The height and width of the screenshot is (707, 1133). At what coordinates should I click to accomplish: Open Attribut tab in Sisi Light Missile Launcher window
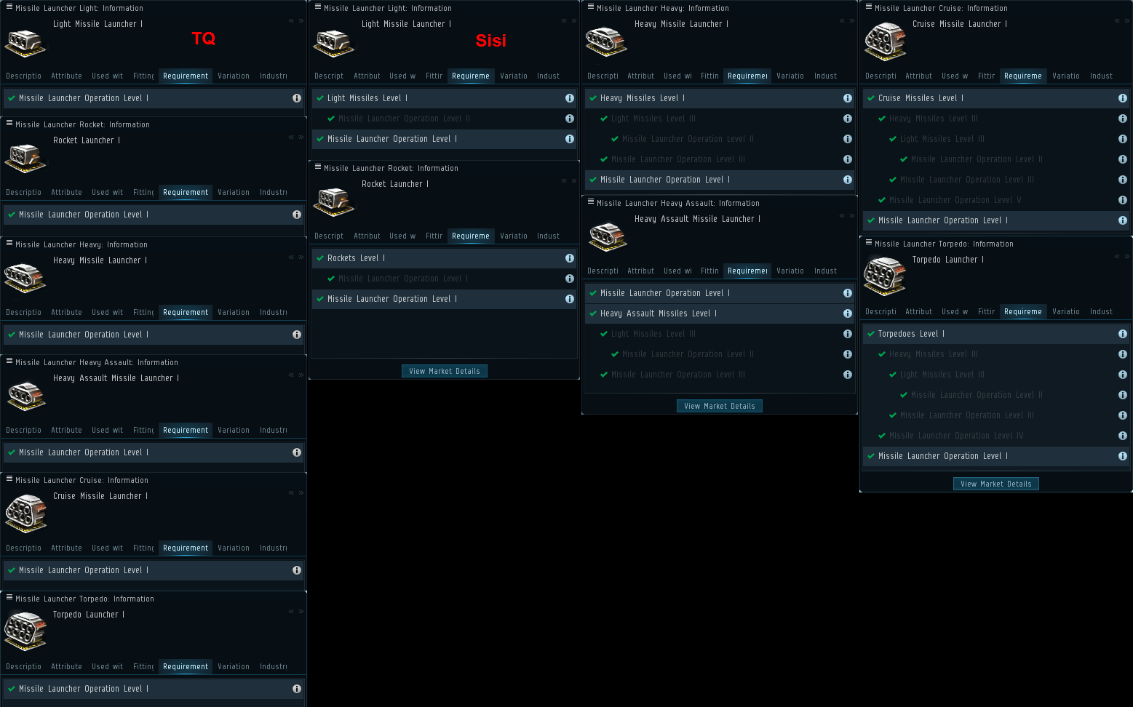(367, 76)
